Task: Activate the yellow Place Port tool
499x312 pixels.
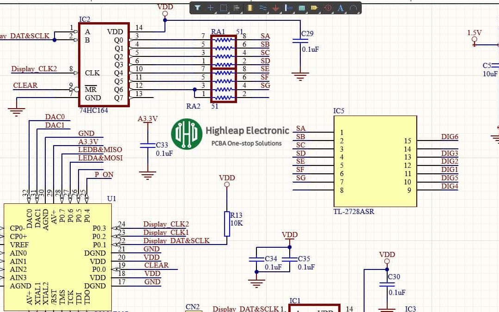Action: tap(315, 8)
